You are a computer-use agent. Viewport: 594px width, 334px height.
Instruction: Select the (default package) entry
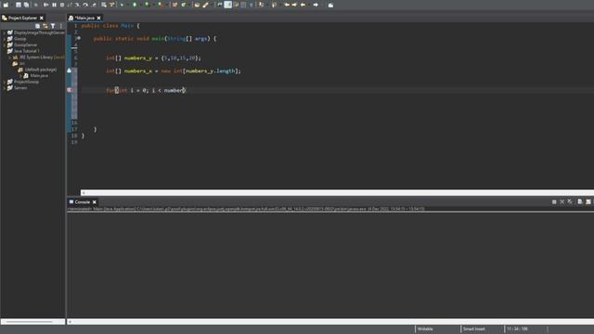point(41,70)
